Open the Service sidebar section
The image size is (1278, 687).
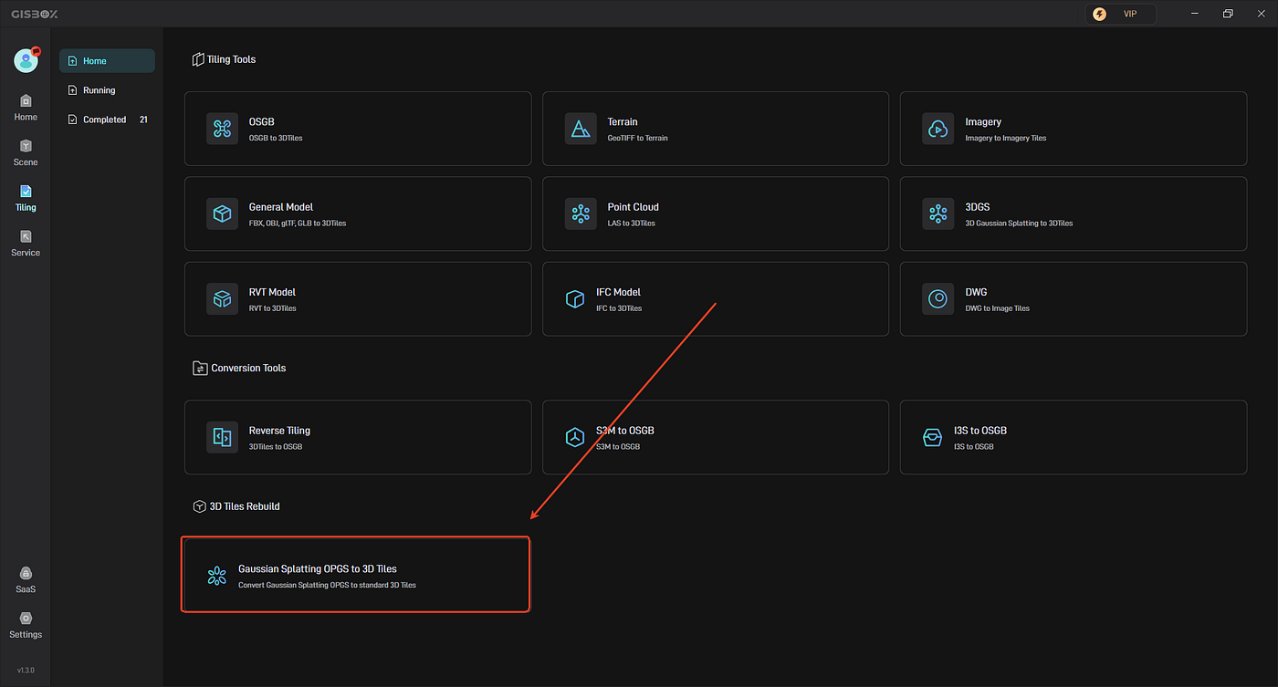pos(26,243)
